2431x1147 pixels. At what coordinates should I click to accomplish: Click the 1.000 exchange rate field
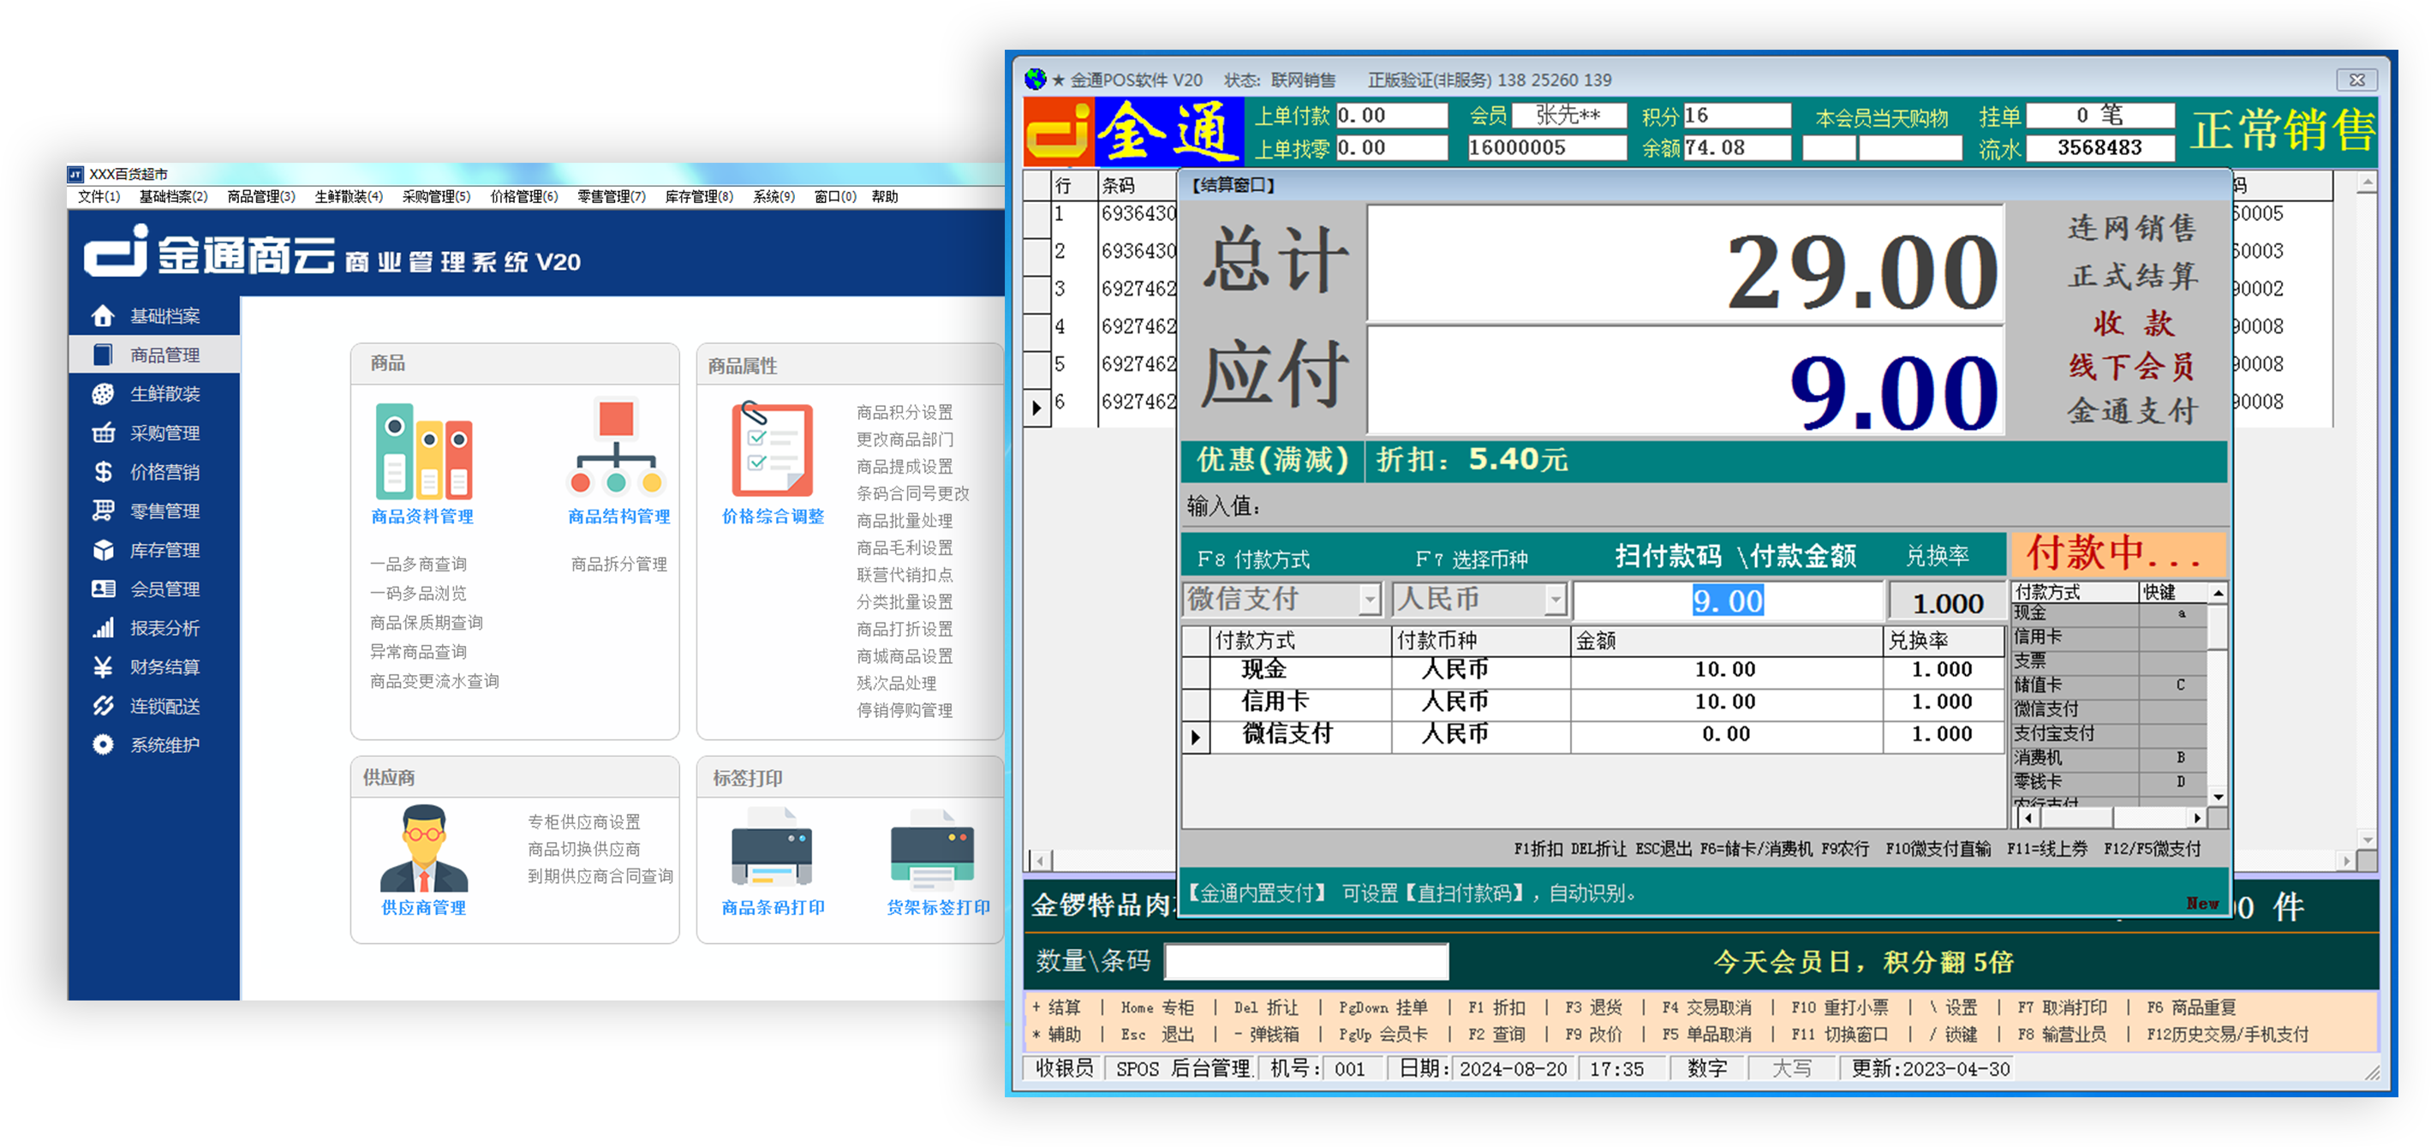pos(1947,601)
